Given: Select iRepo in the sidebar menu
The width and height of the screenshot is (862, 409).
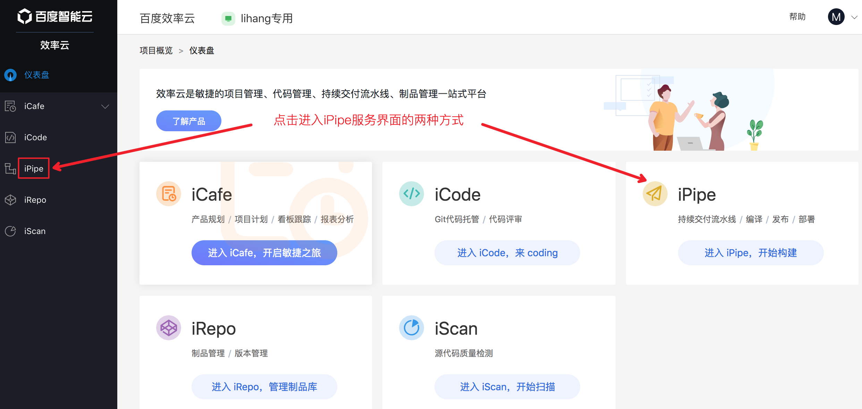Looking at the screenshot, I should click(x=35, y=200).
